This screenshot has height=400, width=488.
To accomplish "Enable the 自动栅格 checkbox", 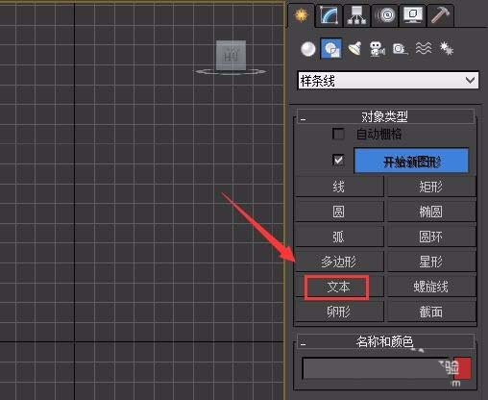I will [x=338, y=134].
